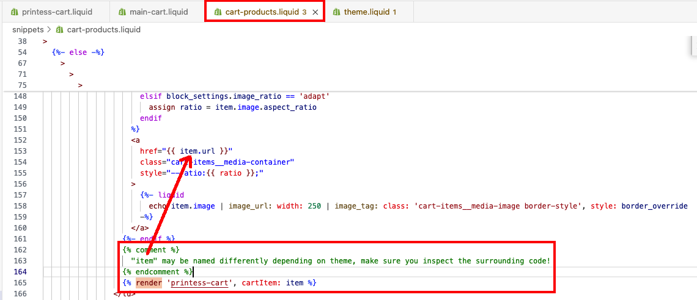Switch to the main-cart.liquid tab
Screen dimensions: 697x300
pos(158,12)
